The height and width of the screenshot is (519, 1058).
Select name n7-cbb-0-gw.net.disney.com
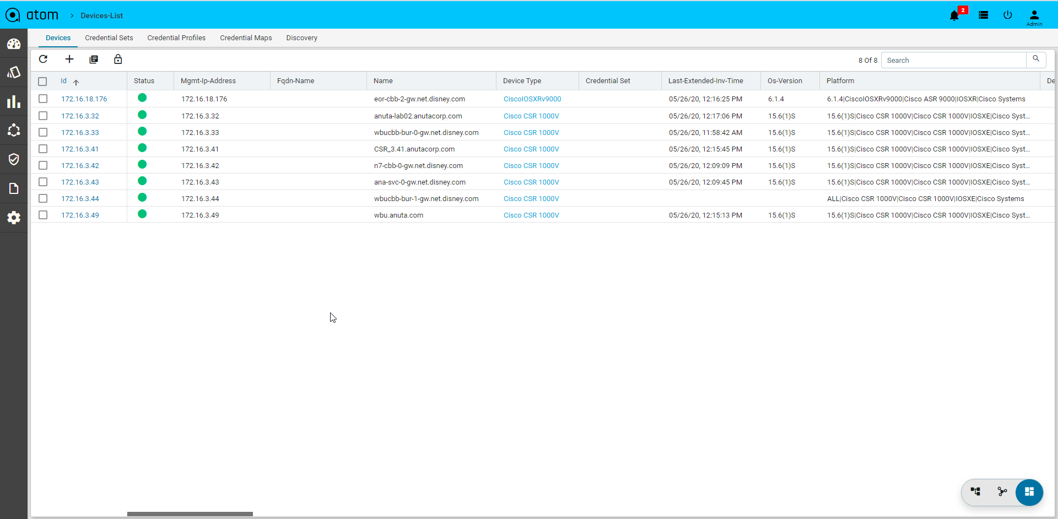(x=418, y=166)
